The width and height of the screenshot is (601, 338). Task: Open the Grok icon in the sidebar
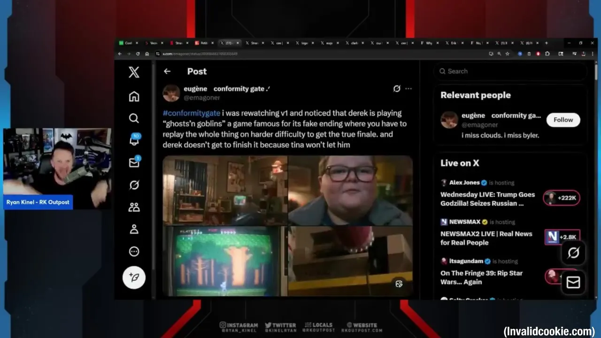tap(134, 185)
